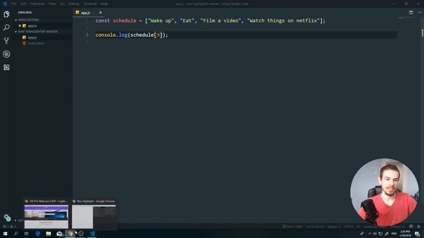Click the errors and warnings status indicator

click(9, 227)
